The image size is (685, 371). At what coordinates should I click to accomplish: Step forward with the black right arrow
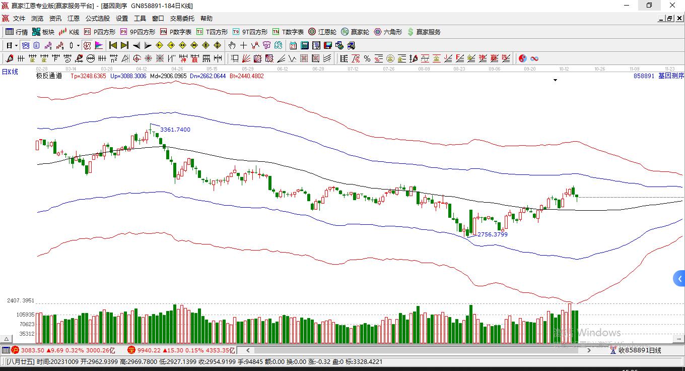click(x=148, y=45)
